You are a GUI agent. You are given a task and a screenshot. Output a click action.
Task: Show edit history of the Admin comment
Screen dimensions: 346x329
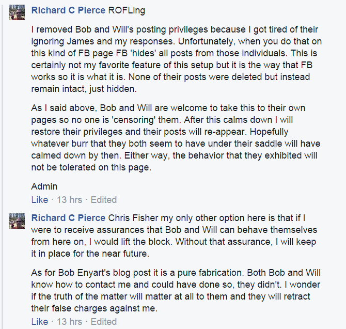coord(104,200)
